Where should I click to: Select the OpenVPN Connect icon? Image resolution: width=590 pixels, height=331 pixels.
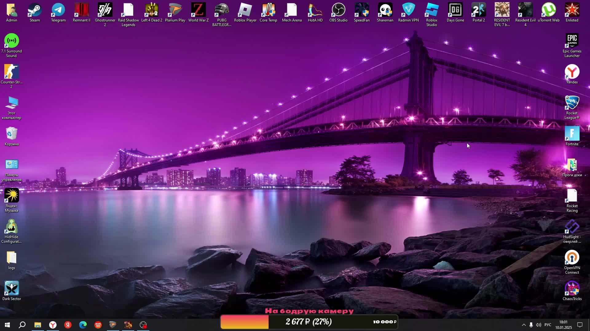(x=572, y=262)
